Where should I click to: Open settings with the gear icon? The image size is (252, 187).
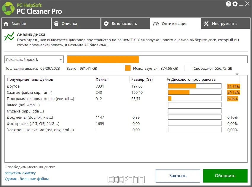tap(235, 4)
